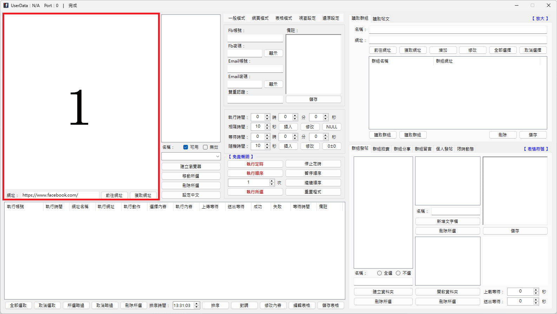Open the 【表情符號】 link

pyautogui.click(x=536, y=149)
